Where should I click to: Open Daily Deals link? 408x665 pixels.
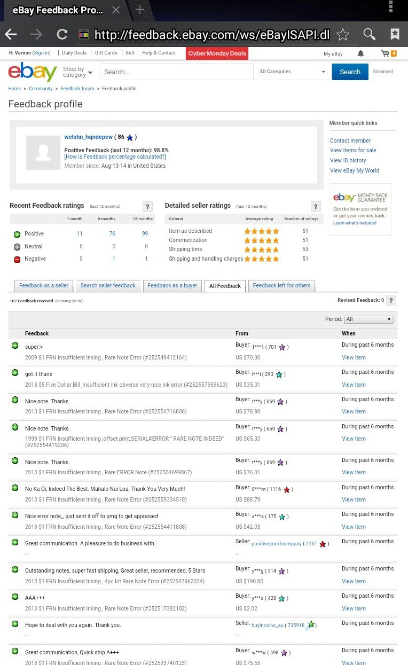(x=74, y=53)
